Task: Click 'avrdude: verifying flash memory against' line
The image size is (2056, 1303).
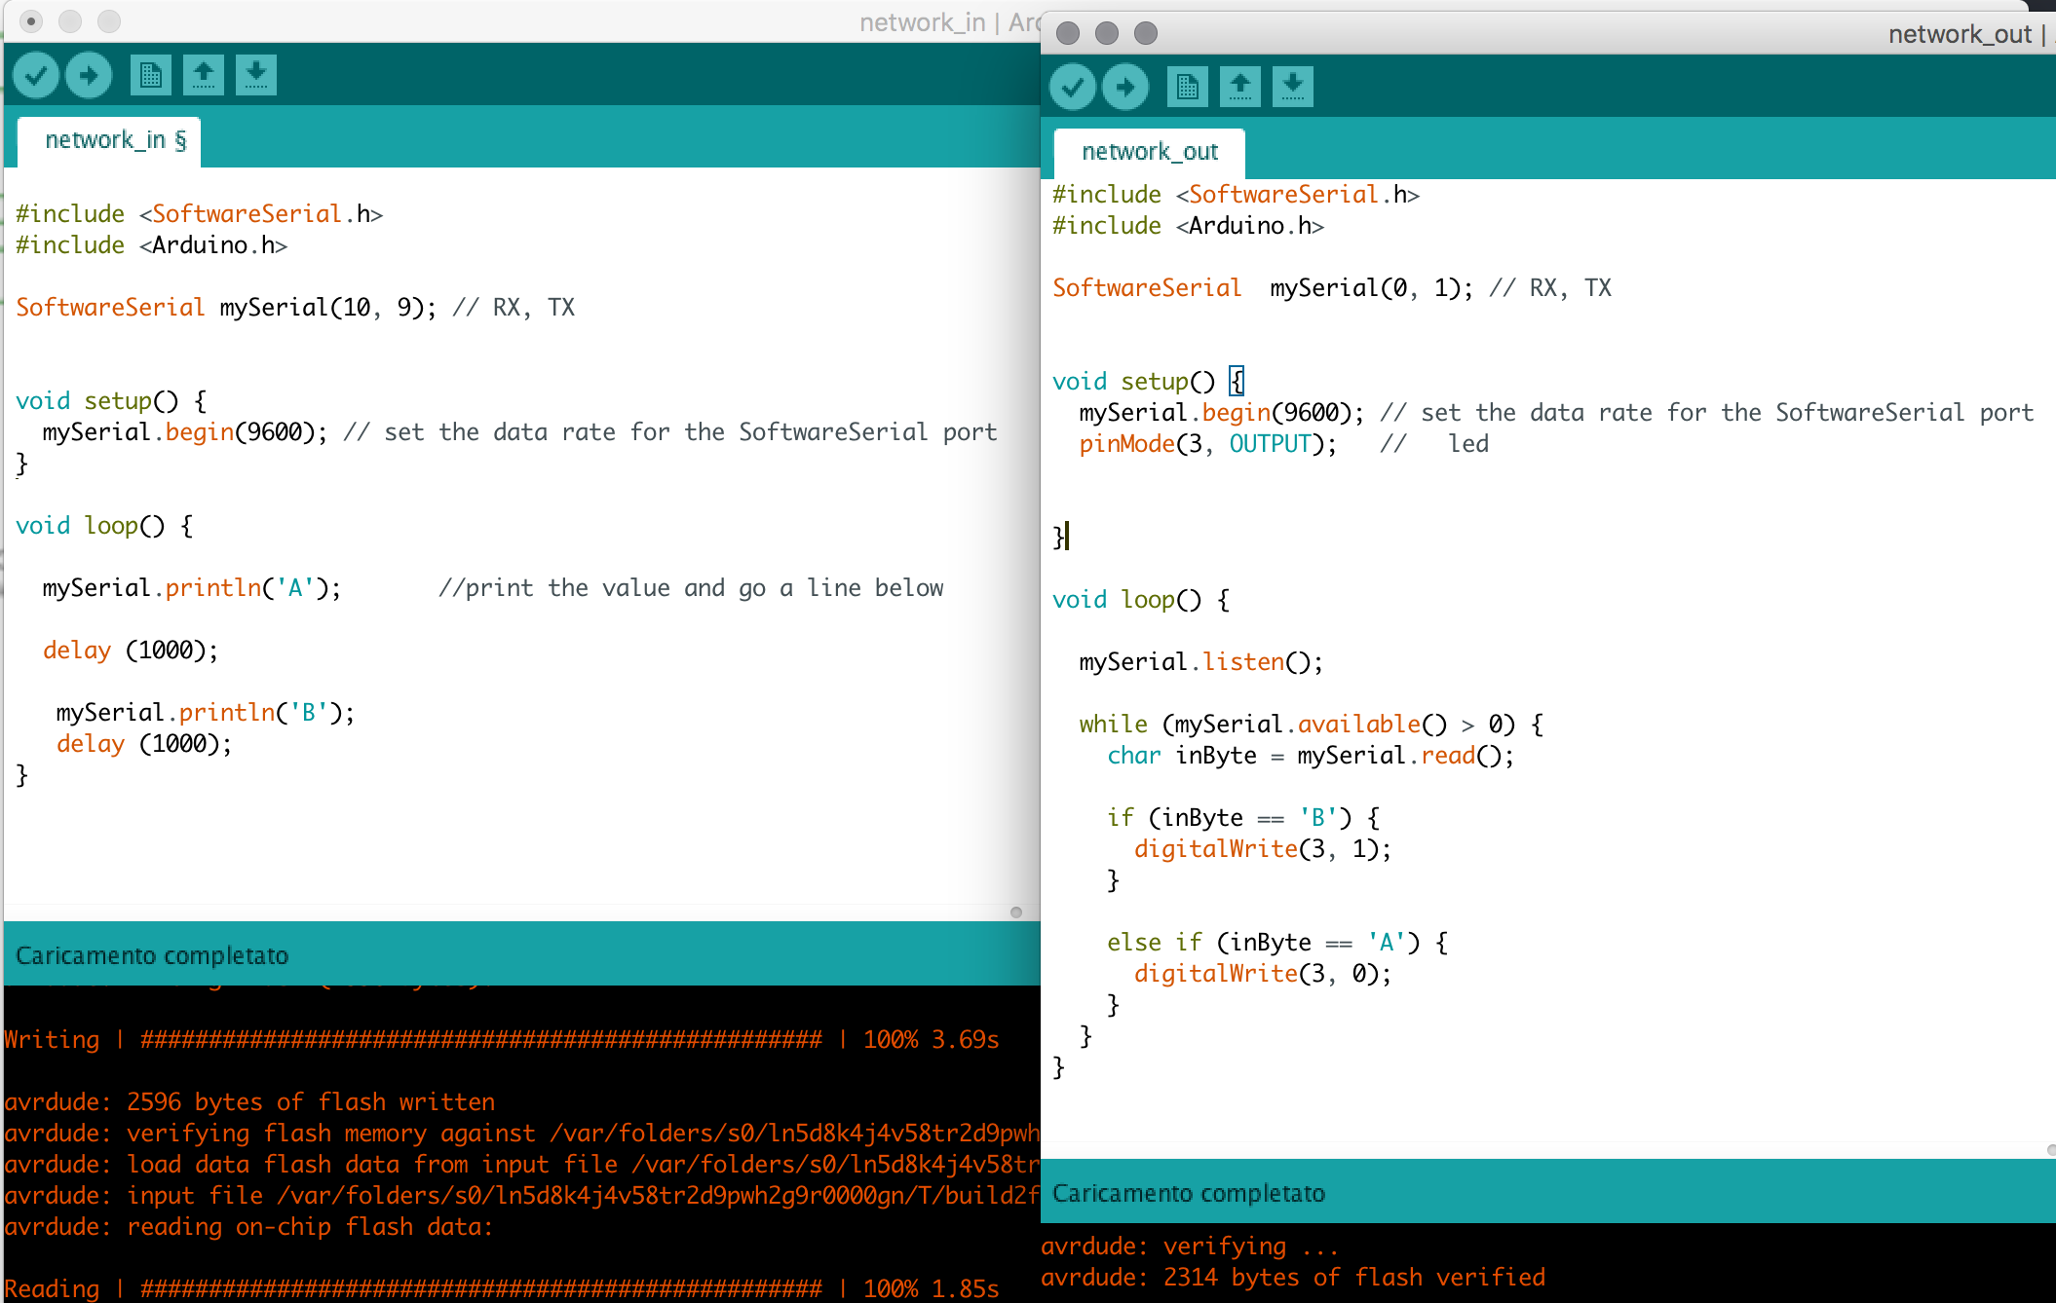Action: (x=522, y=1134)
